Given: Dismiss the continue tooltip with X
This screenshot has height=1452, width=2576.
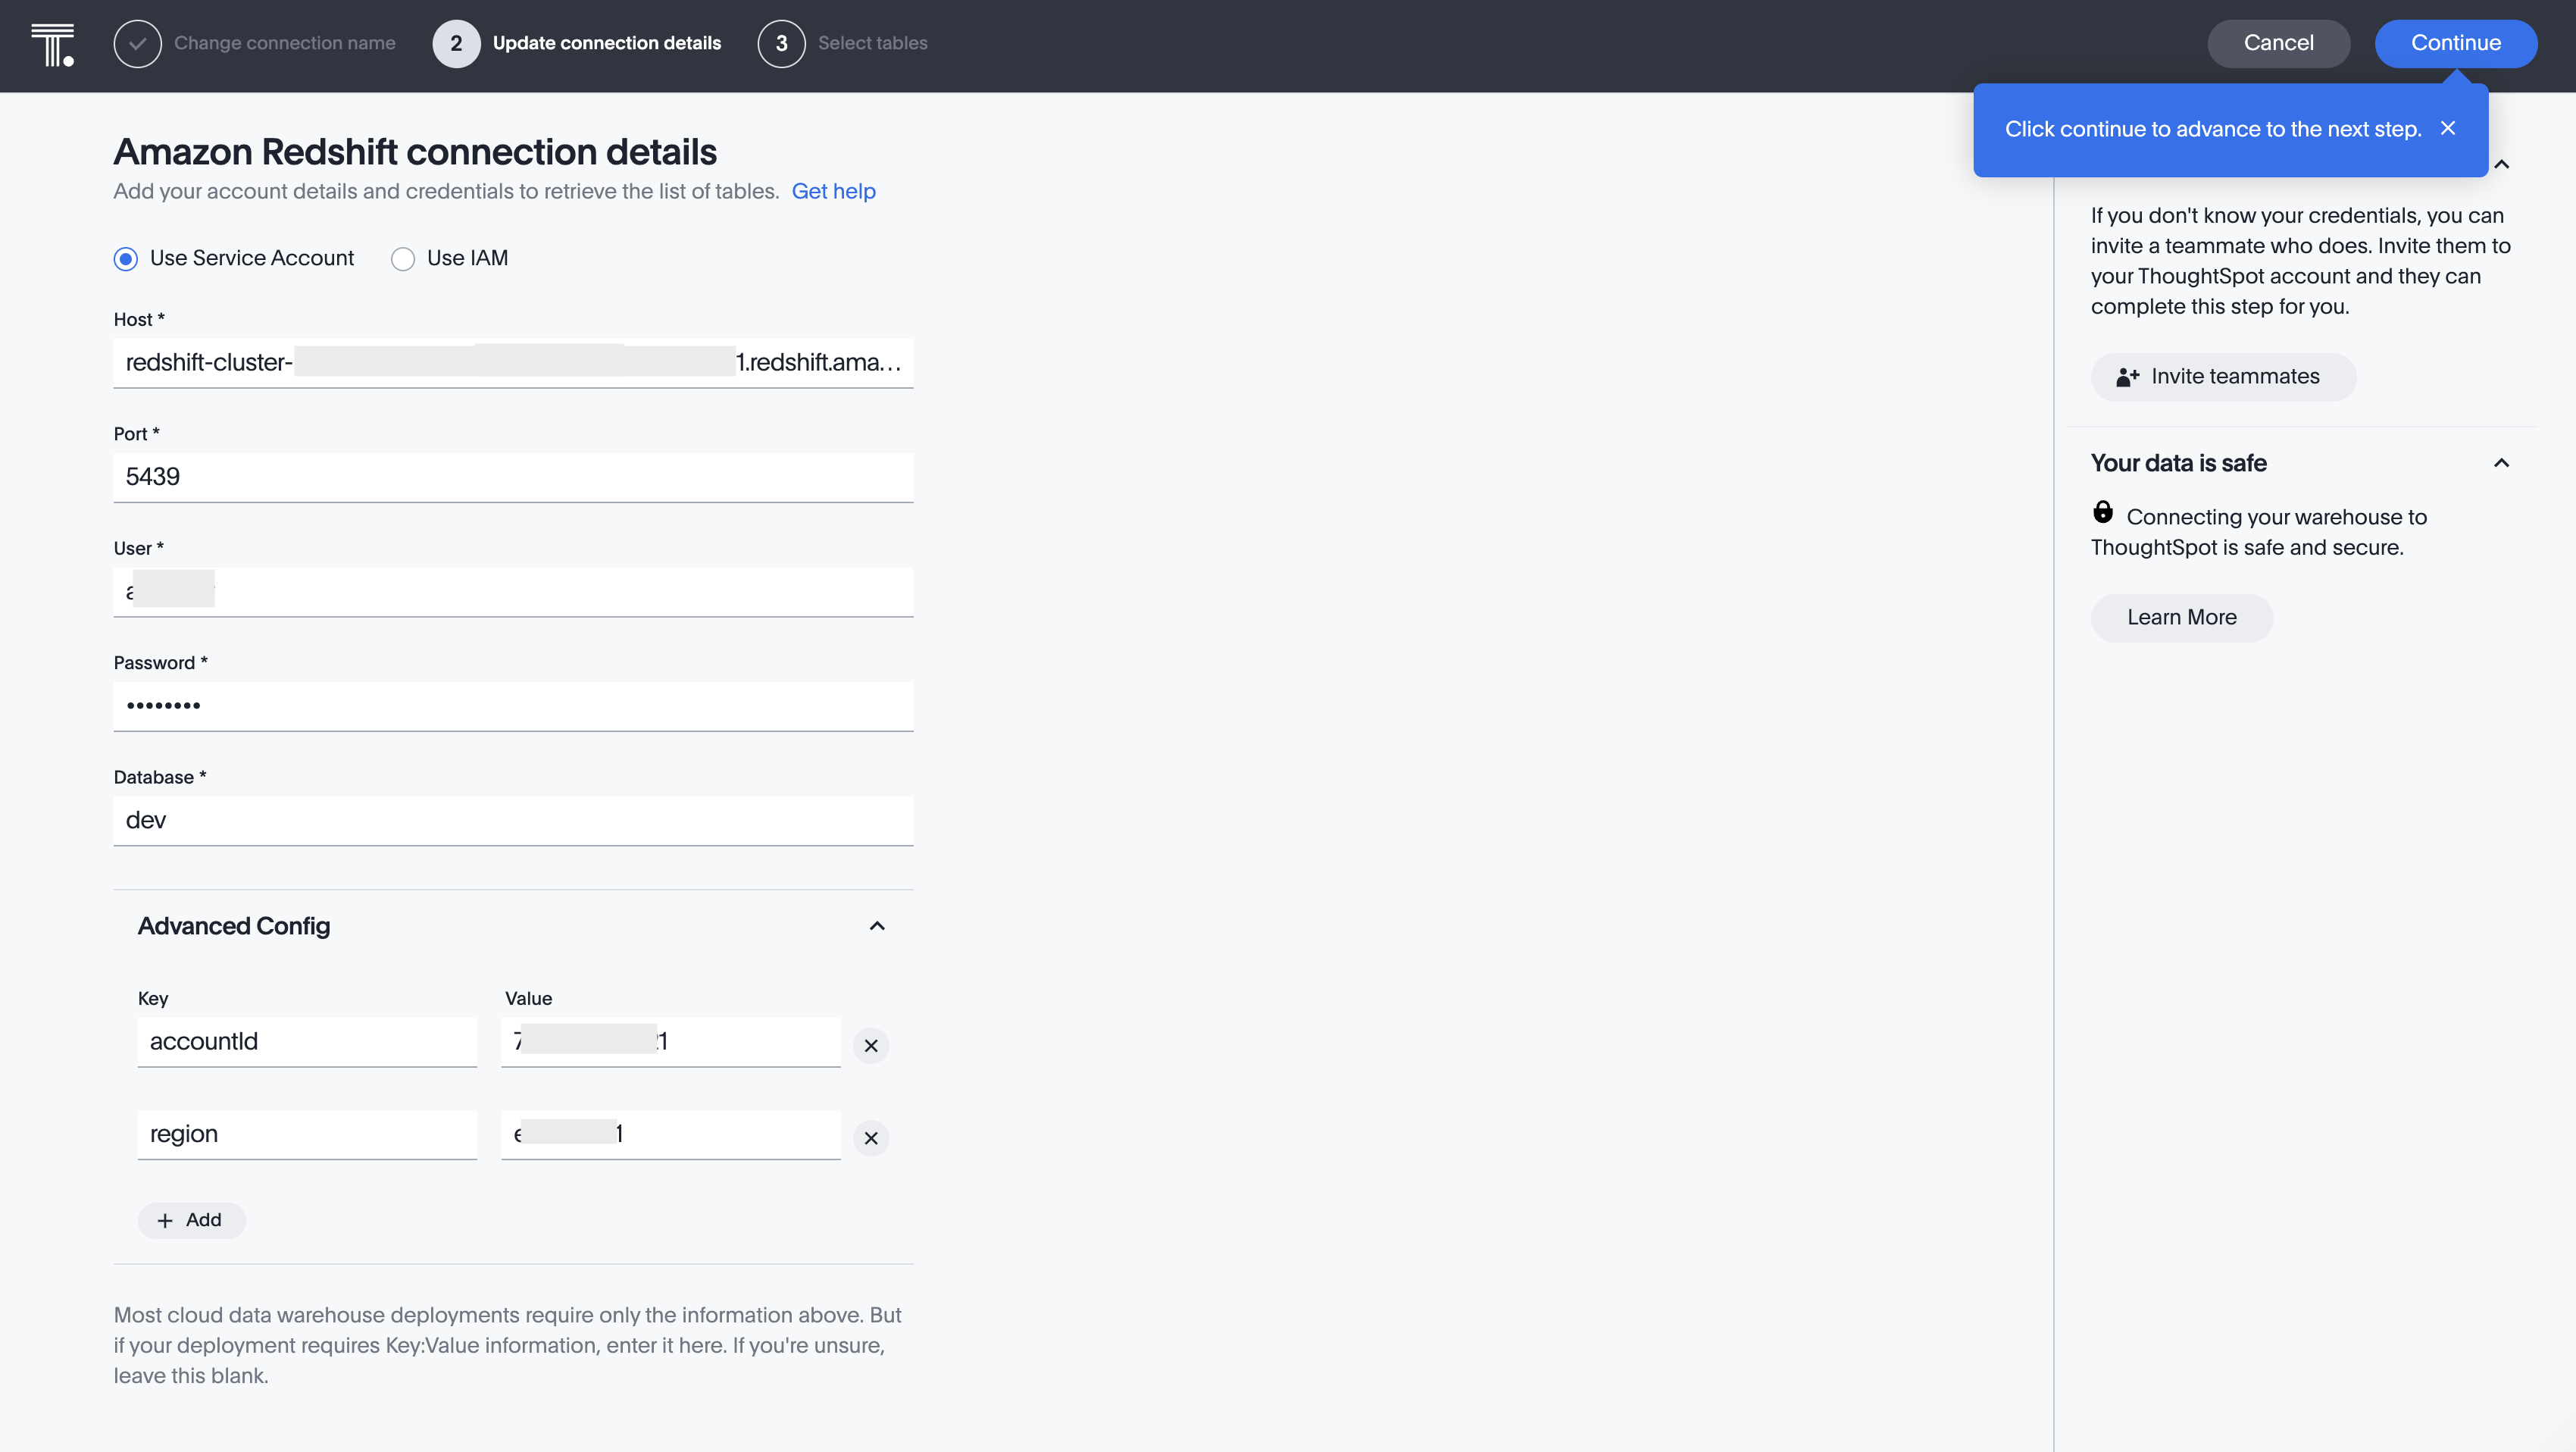Looking at the screenshot, I should [2447, 128].
